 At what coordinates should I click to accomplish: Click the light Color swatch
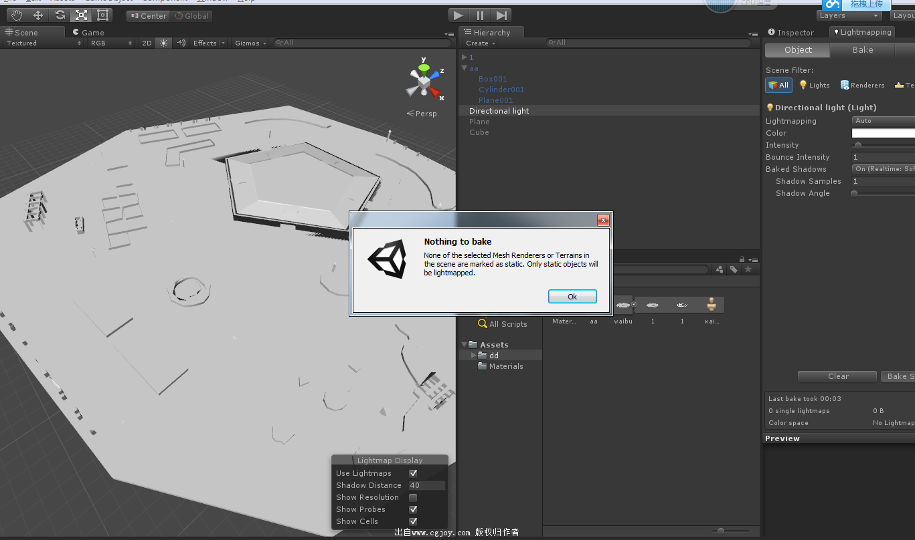[x=884, y=133]
